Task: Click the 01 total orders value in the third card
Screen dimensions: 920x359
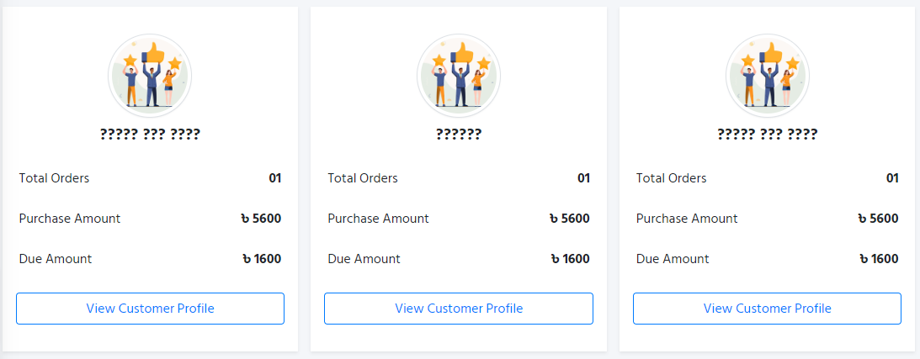Action: (x=892, y=178)
